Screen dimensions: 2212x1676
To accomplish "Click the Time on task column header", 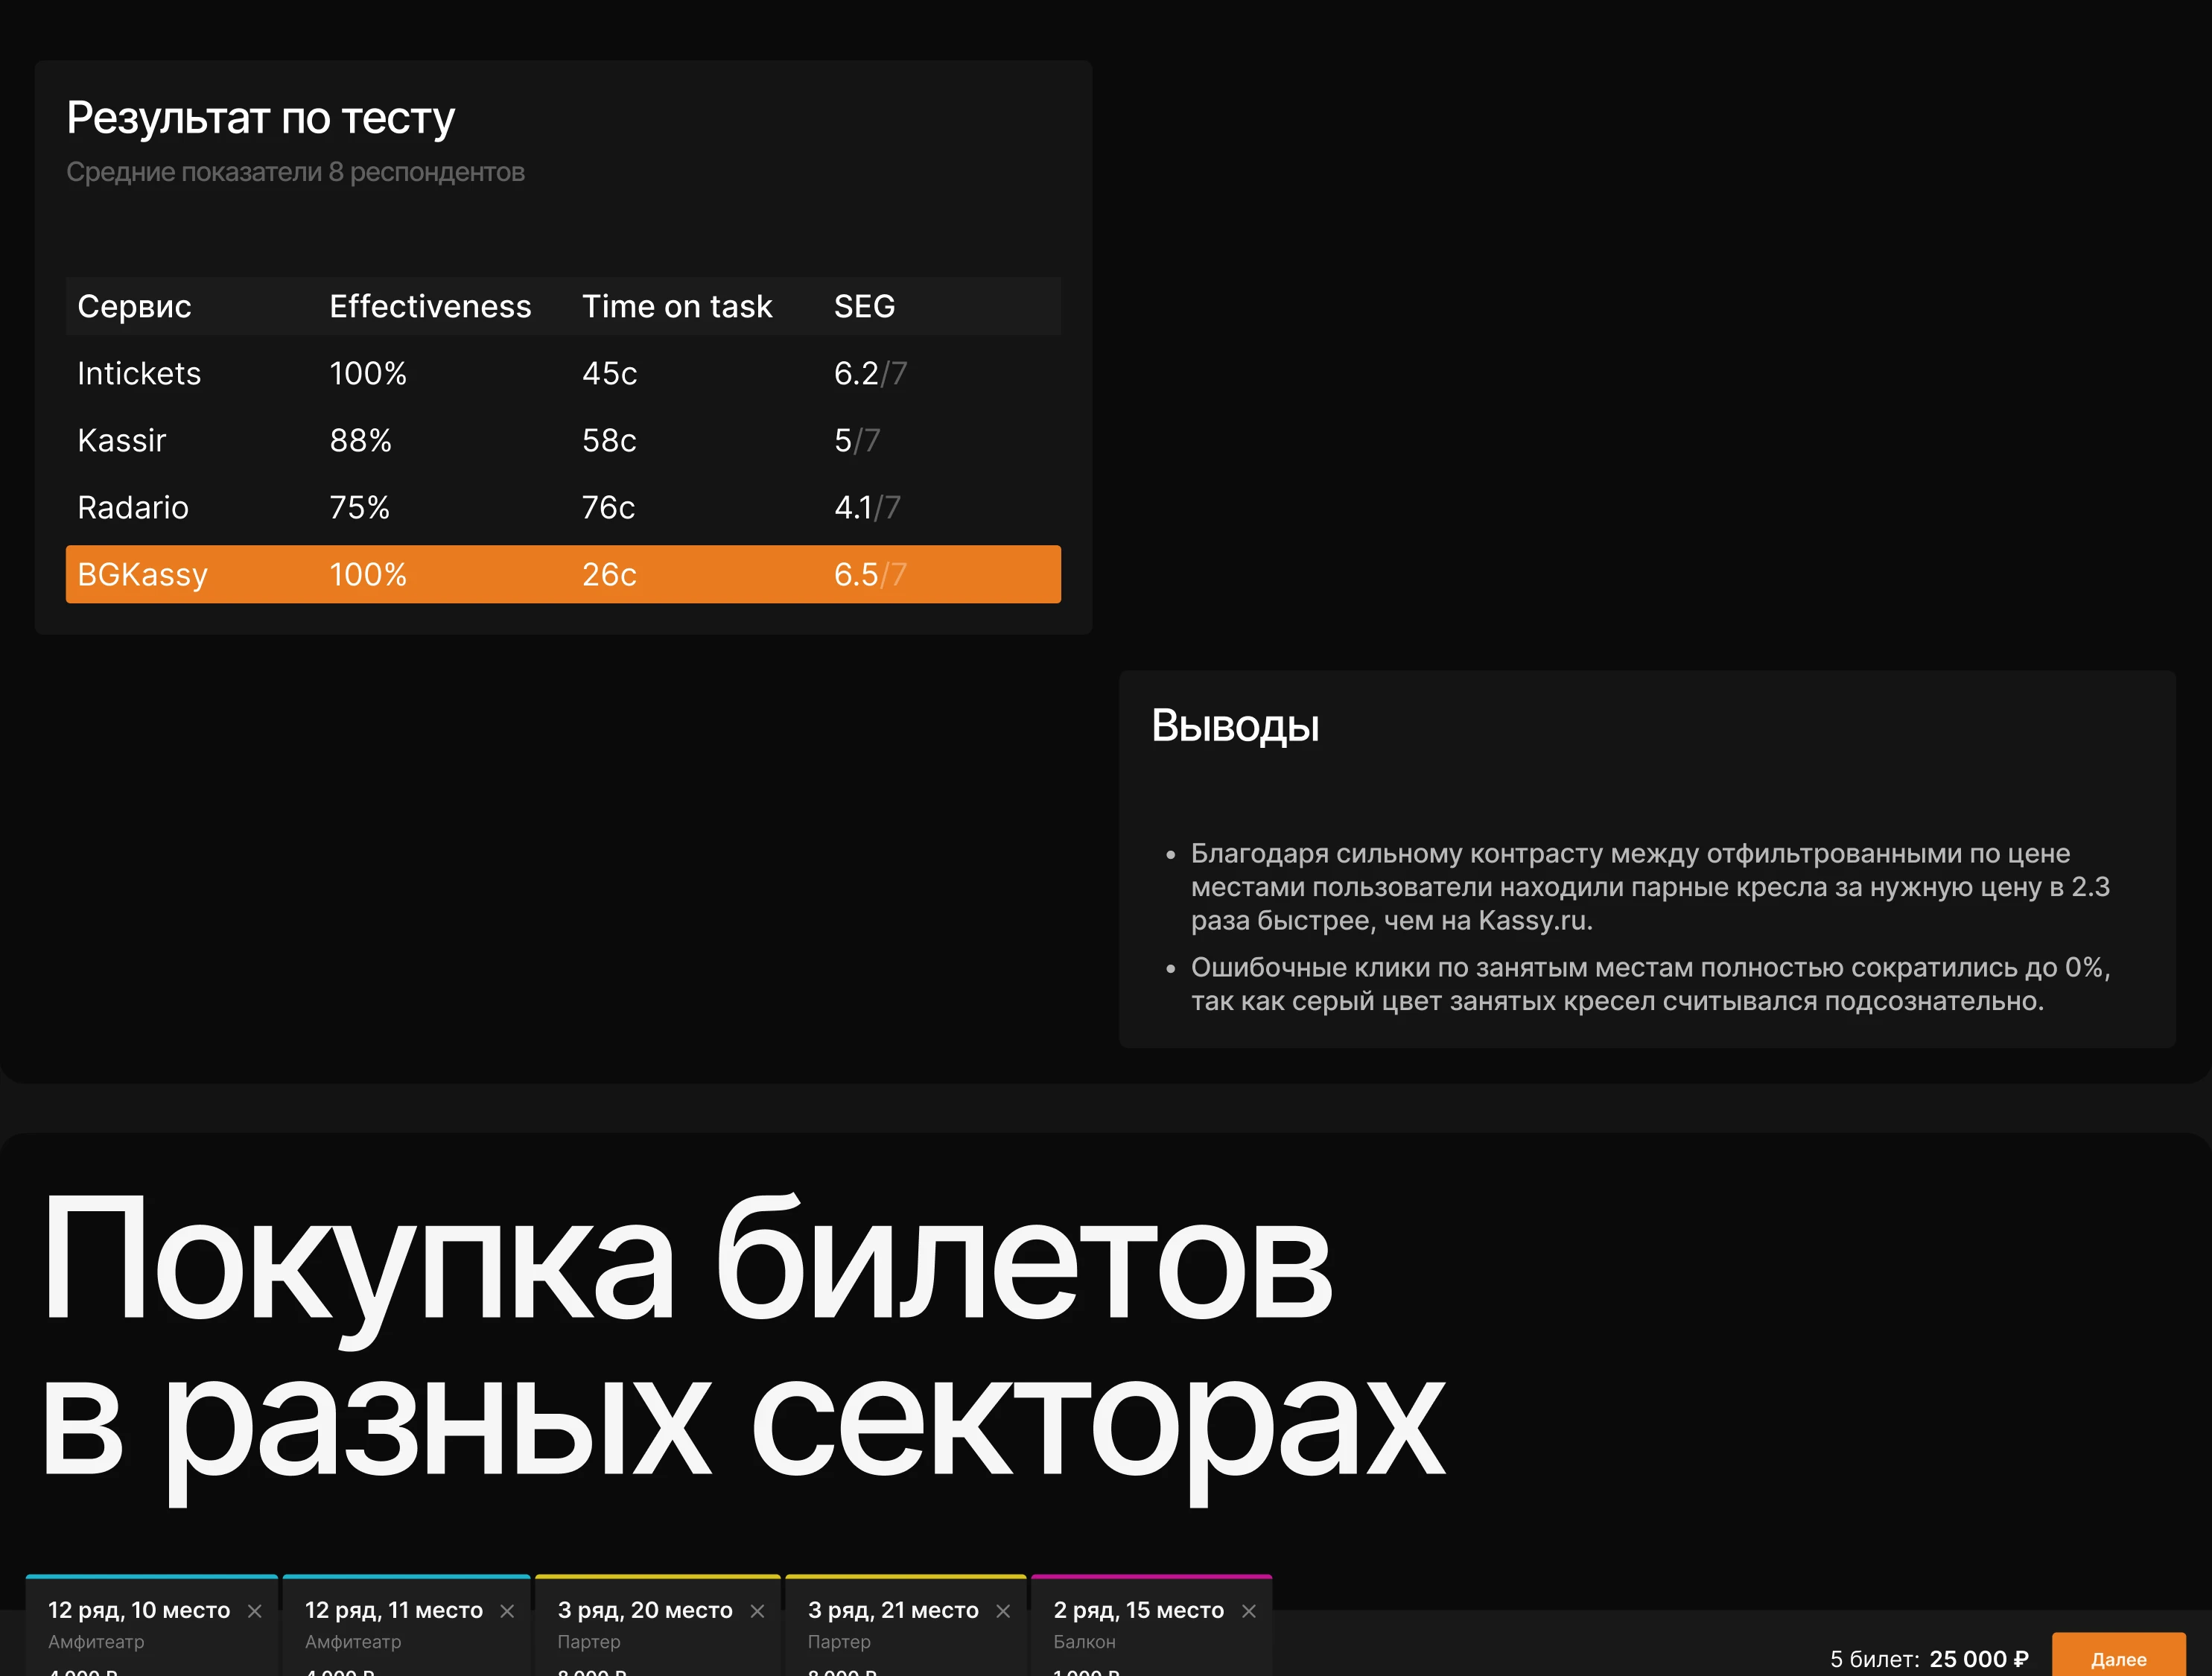I will pyautogui.click(x=677, y=306).
